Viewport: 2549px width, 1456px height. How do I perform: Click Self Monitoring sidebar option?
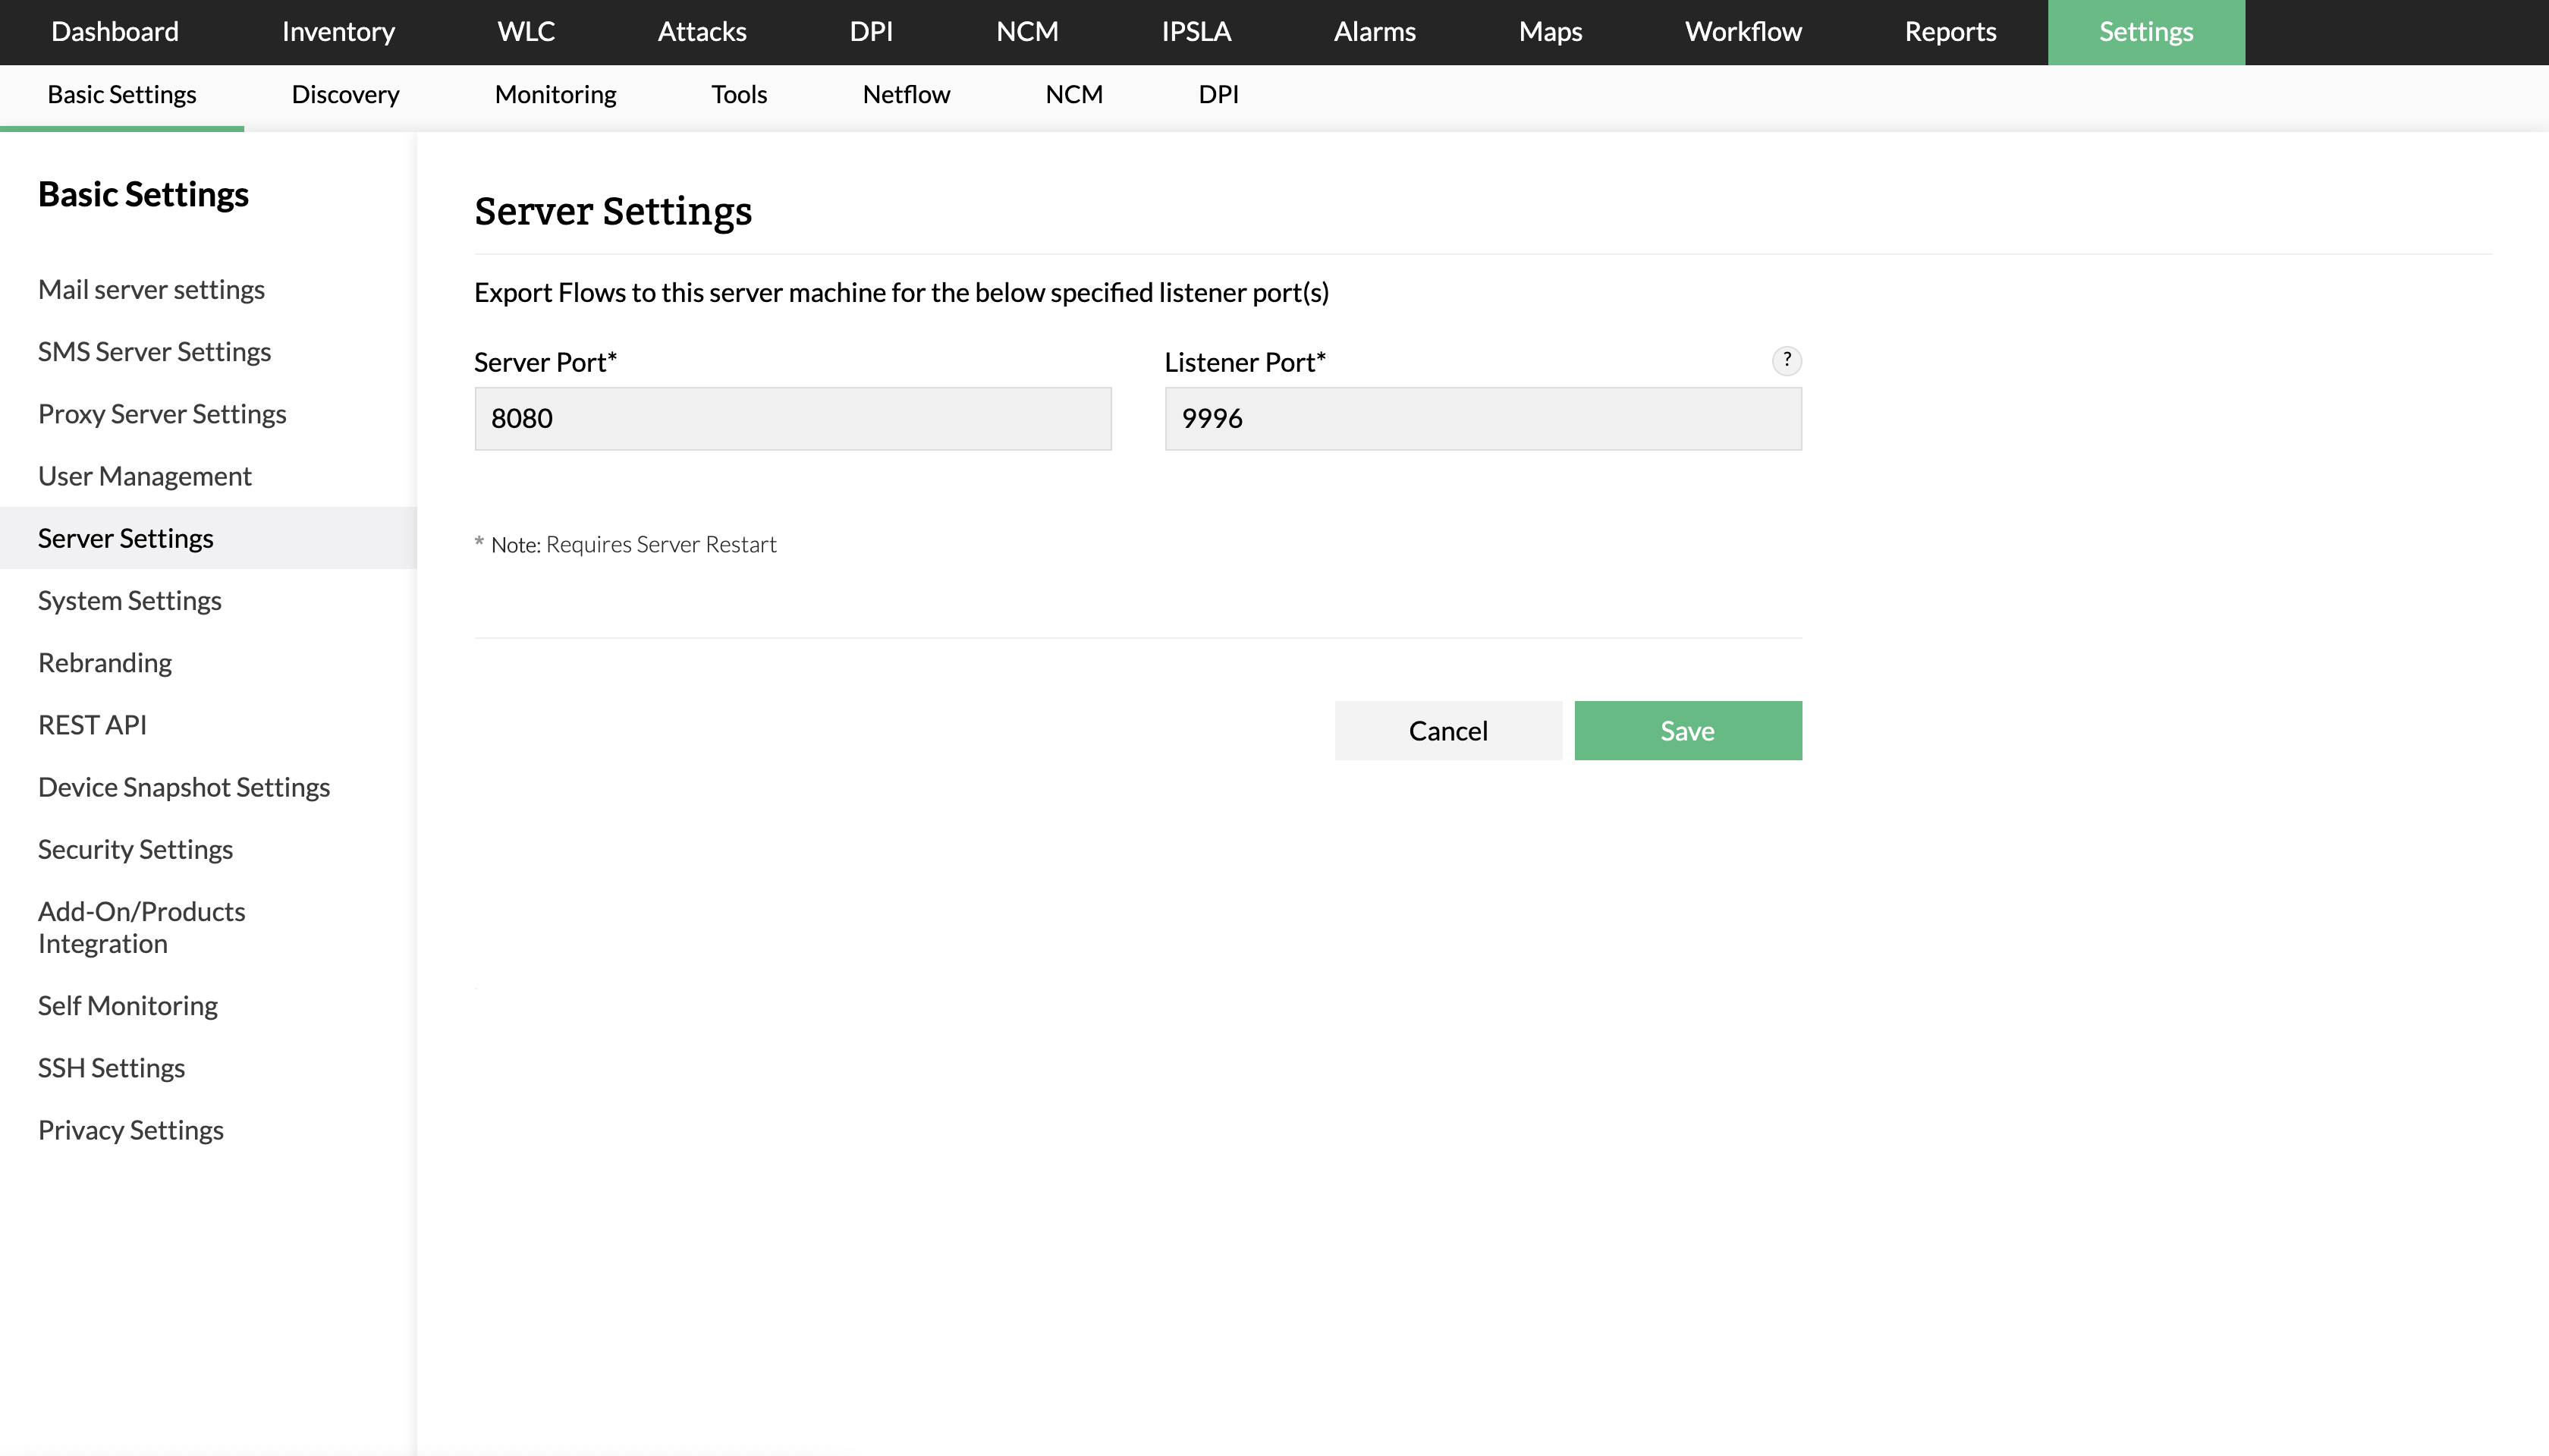point(127,1005)
